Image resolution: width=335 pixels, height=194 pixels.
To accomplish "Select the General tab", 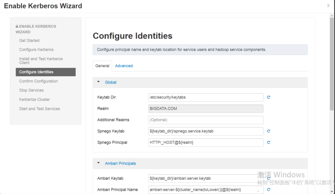I will click(x=102, y=66).
